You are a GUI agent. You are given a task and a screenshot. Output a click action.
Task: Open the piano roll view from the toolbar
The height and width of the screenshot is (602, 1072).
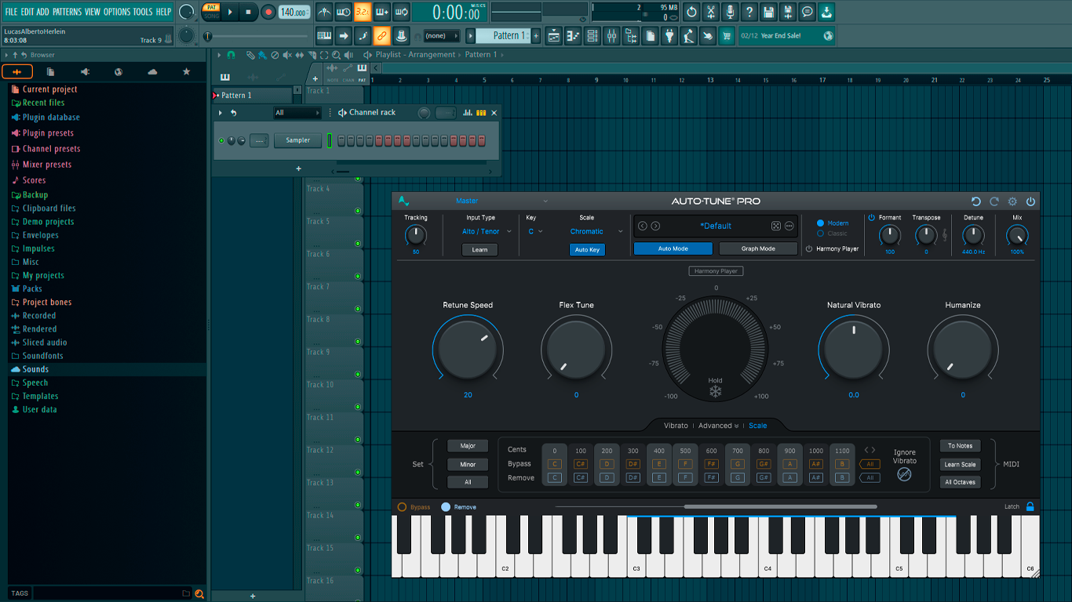[573, 36]
